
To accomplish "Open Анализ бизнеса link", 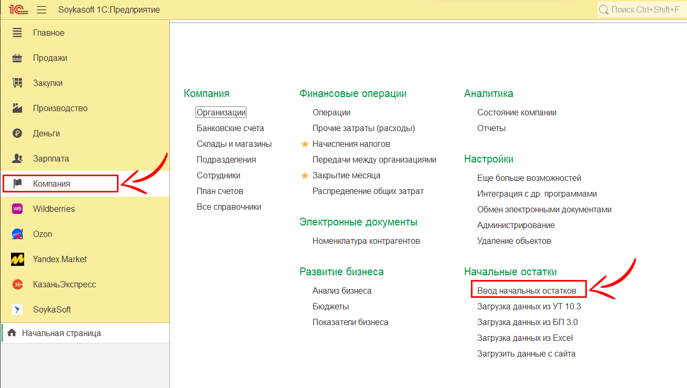I will (x=342, y=290).
